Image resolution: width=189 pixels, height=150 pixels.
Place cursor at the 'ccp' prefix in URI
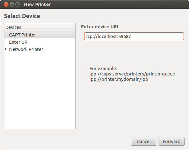(x=89, y=36)
